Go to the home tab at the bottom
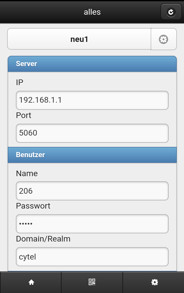 31,282
